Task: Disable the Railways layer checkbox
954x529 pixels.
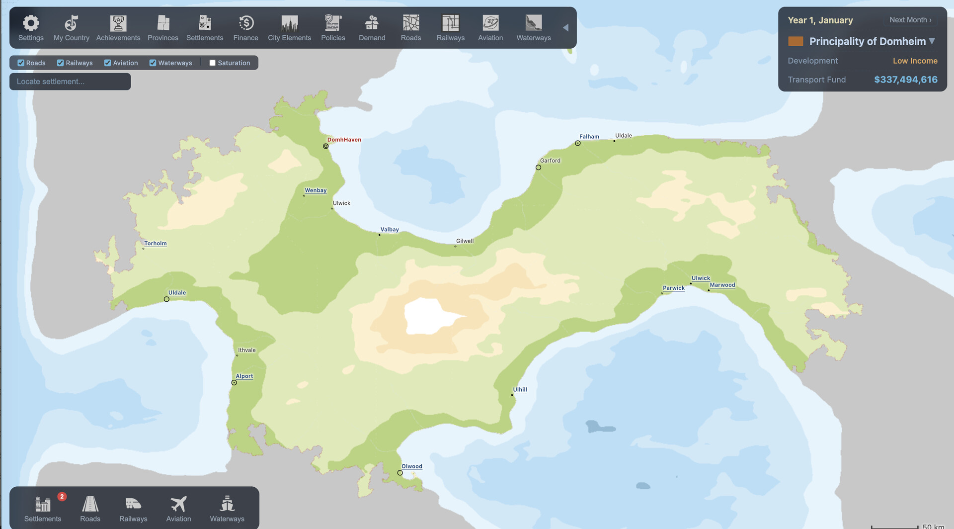Action: pos(60,63)
